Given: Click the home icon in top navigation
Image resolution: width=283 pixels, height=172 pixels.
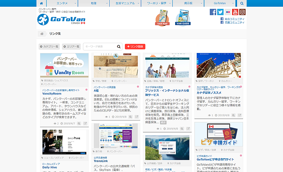Looking at the screenshot, I should coord(41,3).
